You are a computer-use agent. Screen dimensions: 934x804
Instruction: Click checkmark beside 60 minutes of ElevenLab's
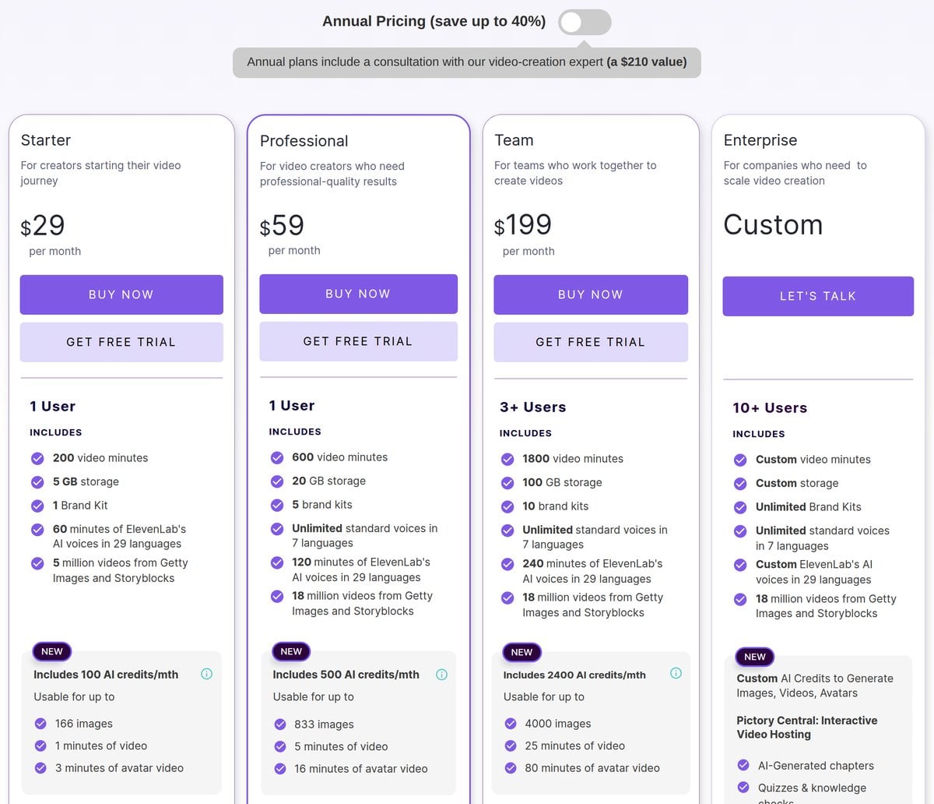pyautogui.click(x=37, y=530)
